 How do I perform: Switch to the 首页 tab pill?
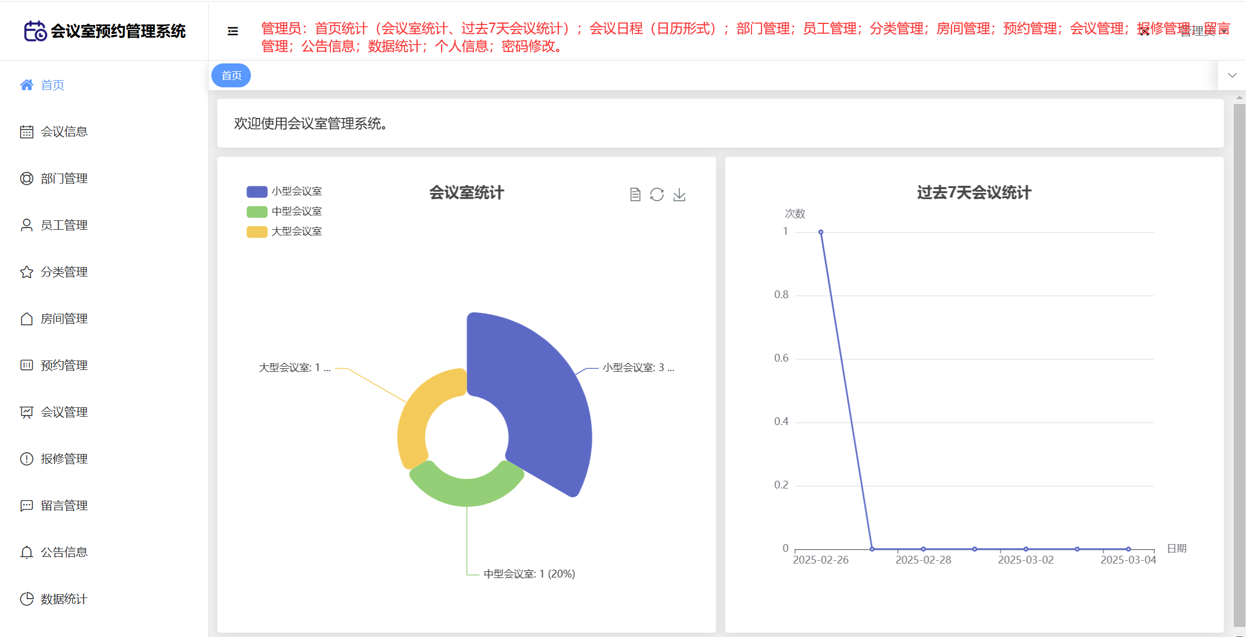coord(231,76)
